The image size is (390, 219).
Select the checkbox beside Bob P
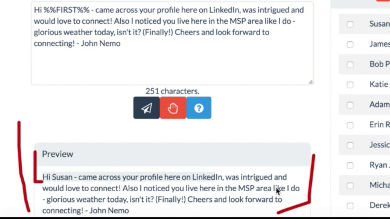[350, 64]
